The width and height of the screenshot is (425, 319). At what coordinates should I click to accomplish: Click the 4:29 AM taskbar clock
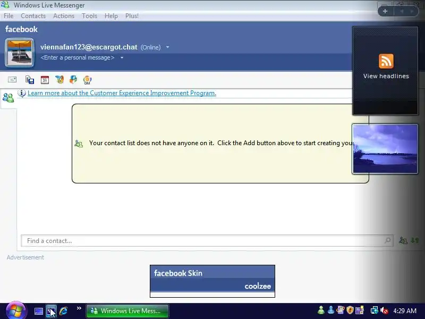pyautogui.click(x=405, y=310)
